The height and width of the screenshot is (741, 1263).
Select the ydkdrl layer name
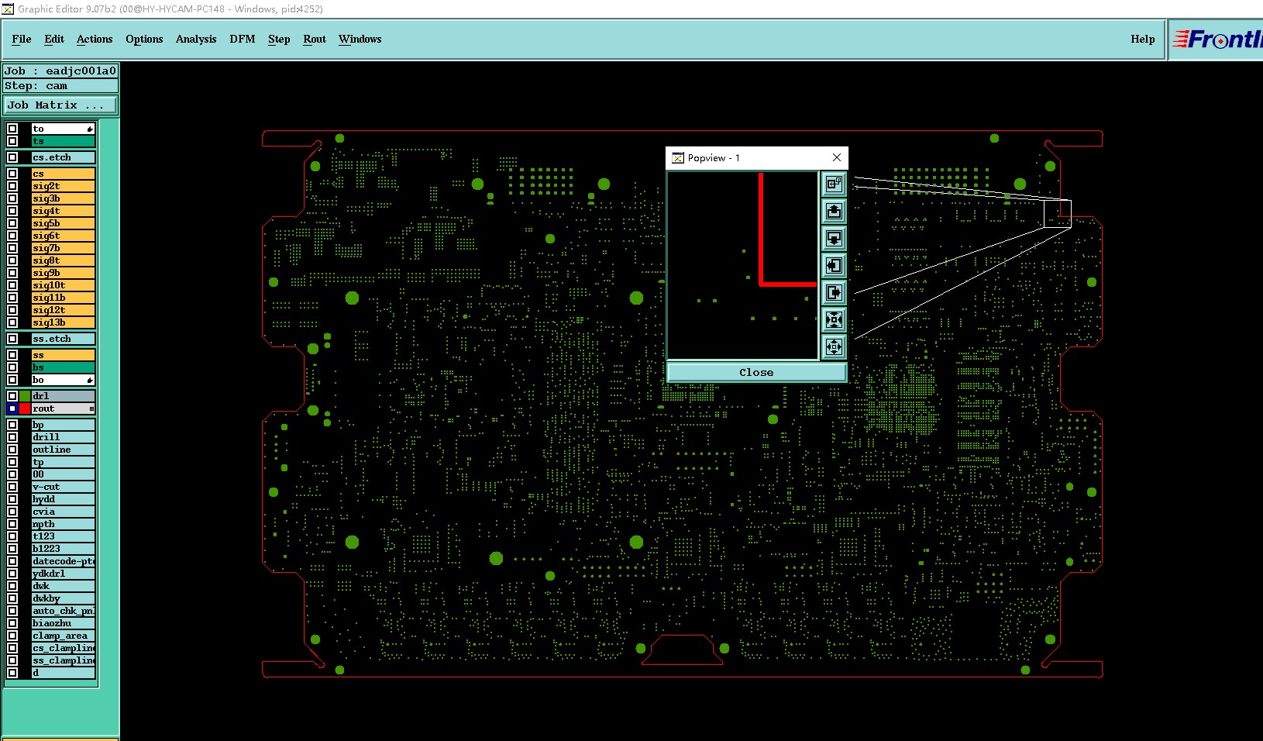(64, 574)
